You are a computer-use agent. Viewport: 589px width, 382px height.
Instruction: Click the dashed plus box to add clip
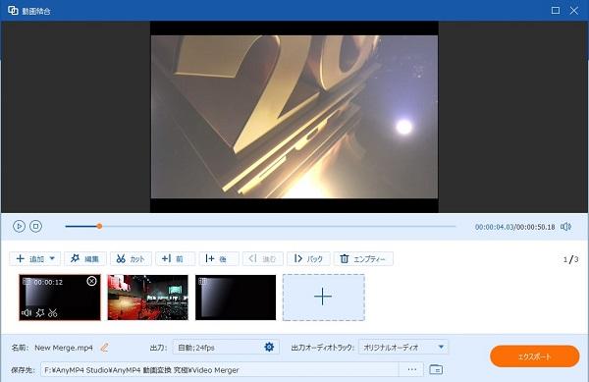click(x=323, y=298)
